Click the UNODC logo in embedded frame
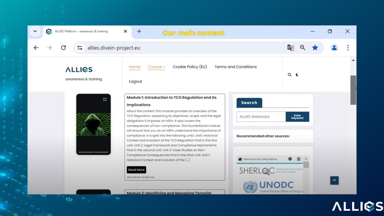This screenshot has height=216, width=384. [x=273, y=187]
